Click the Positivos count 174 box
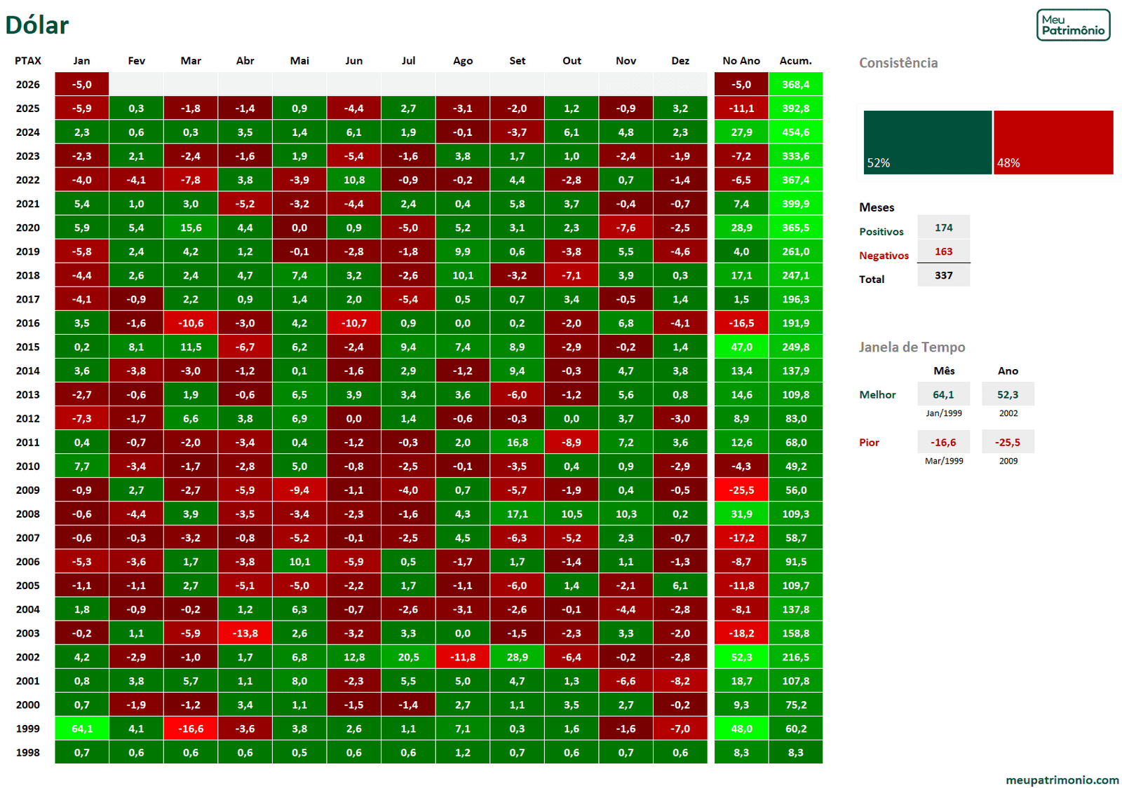 943,228
